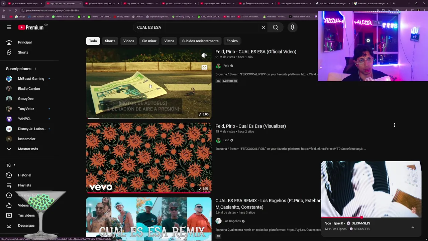This screenshot has width=428, height=241.
Task: Select the Videos filter chip
Action: click(129, 41)
